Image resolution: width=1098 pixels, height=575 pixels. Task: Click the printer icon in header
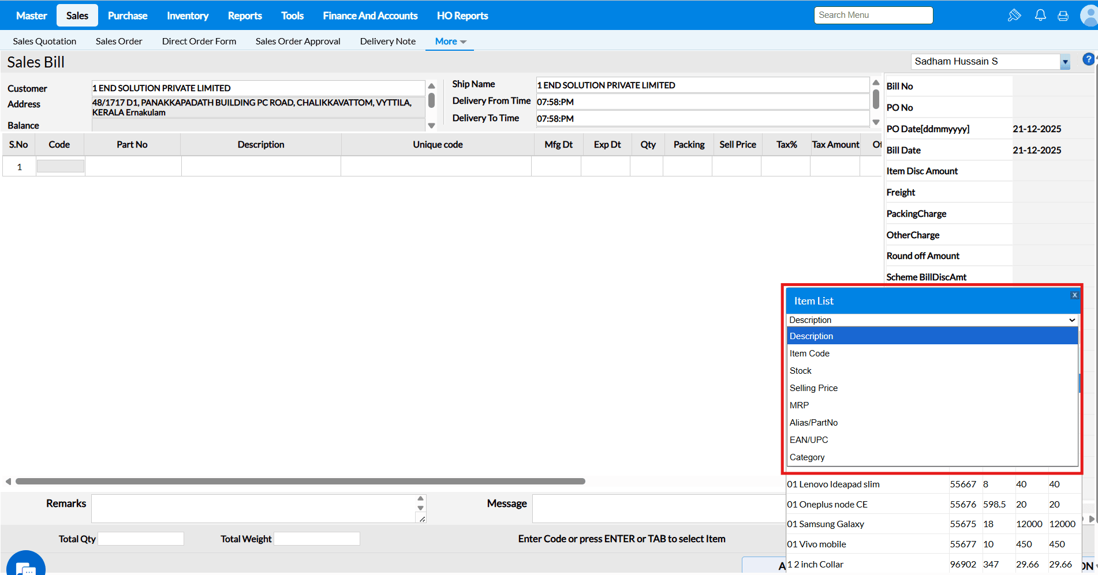[x=1063, y=16]
